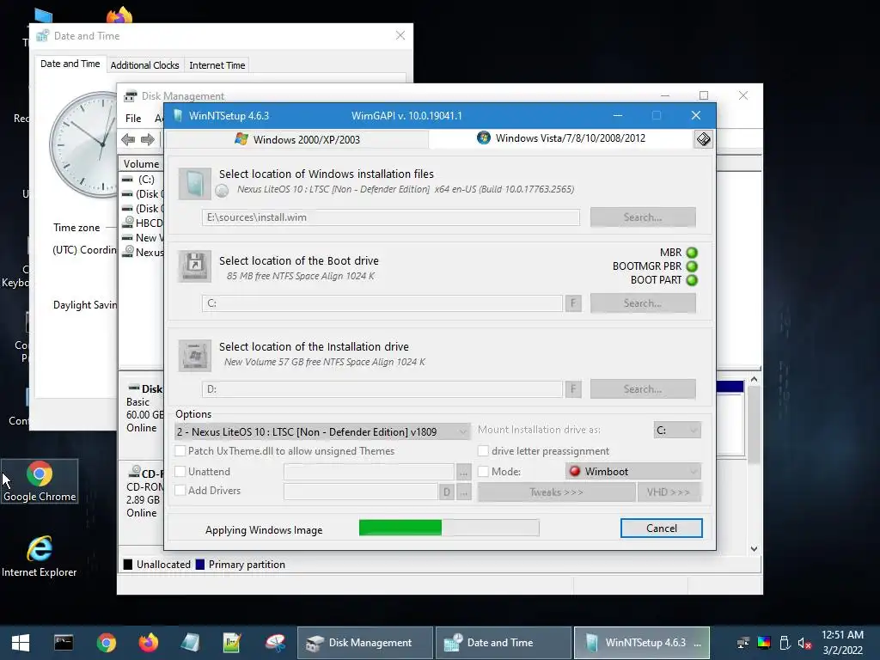The image size is (880, 660).
Task: Click the Tweaks >>> button
Action: click(x=556, y=492)
